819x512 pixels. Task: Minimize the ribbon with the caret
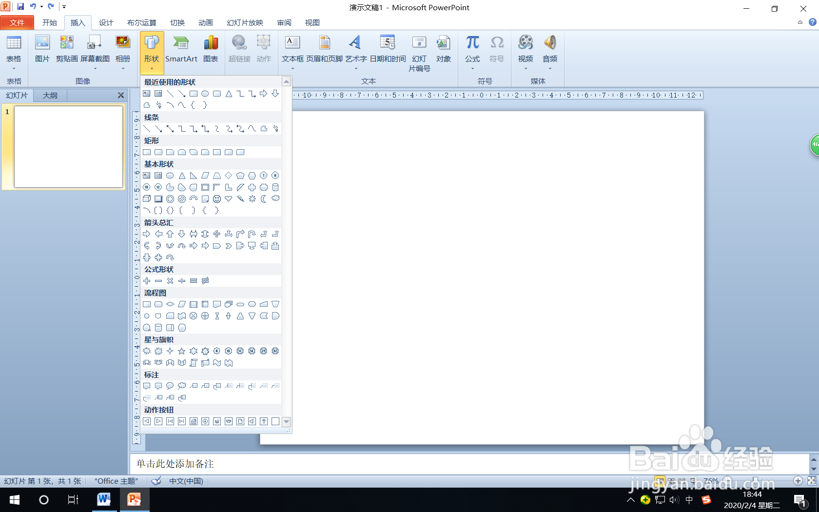tap(800, 22)
